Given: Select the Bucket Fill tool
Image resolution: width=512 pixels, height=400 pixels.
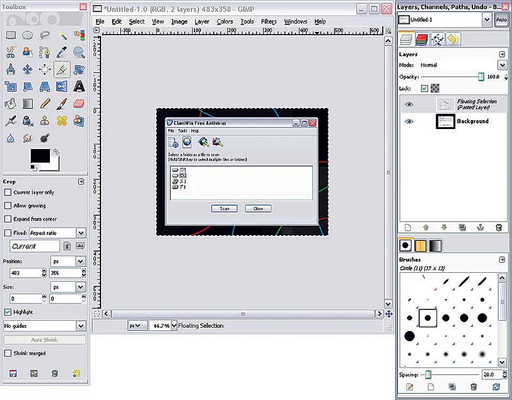Looking at the screenshot, I should point(11,104).
